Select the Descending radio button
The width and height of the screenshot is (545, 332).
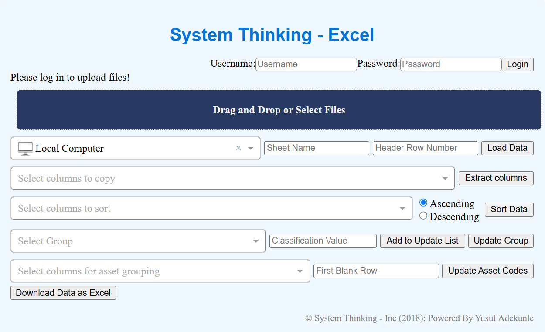coord(423,216)
